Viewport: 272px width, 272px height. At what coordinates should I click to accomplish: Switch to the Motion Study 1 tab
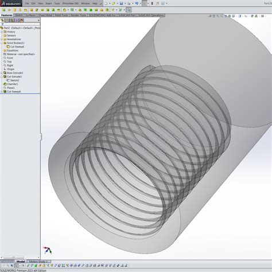point(38,262)
